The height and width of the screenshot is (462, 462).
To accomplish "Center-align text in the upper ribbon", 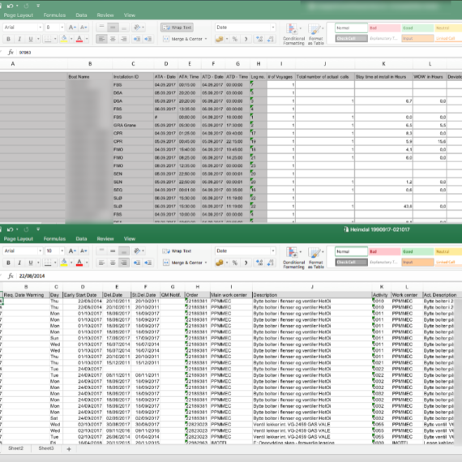I will [113, 39].
